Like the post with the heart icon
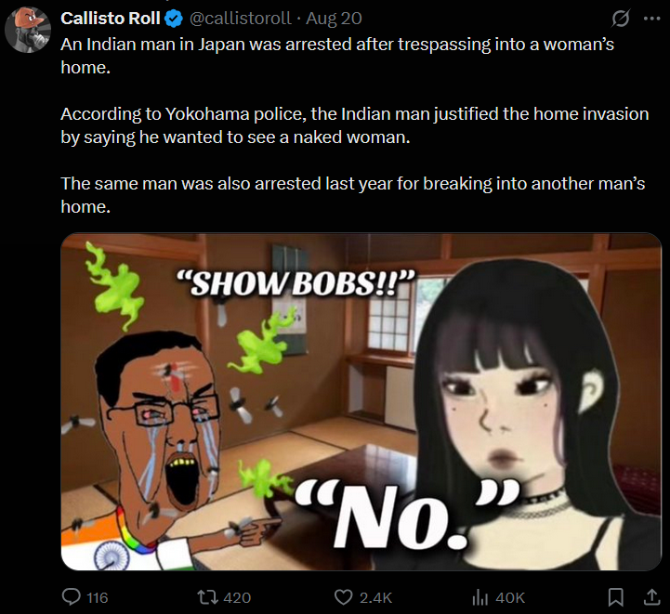 click(x=343, y=597)
